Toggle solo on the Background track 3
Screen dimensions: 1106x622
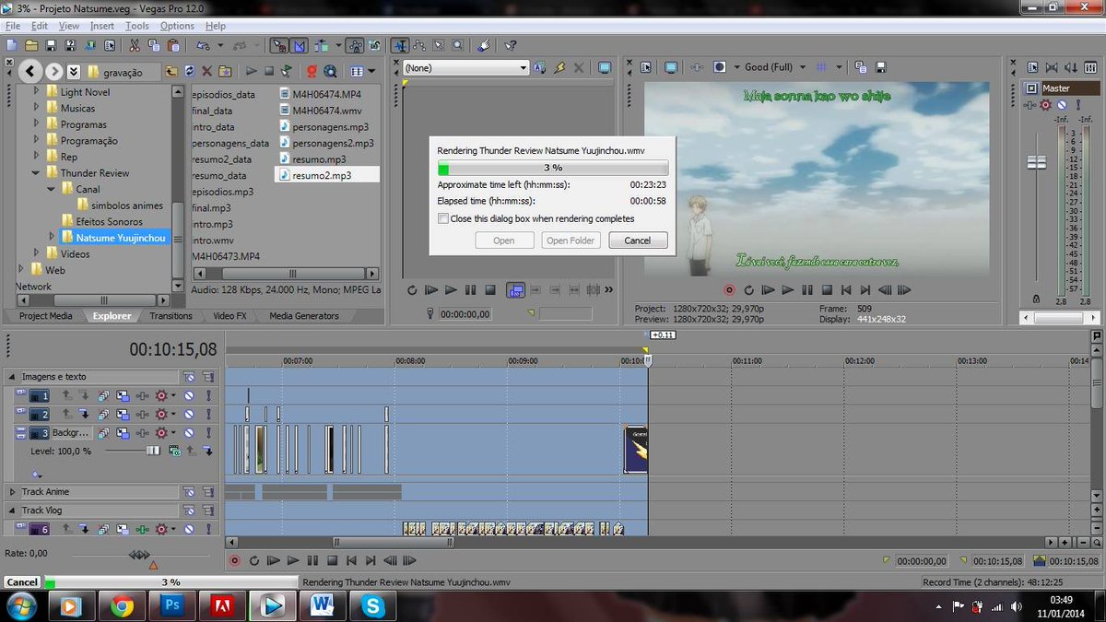pos(208,433)
